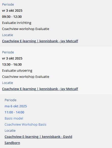Click the Locatie label above the David Sandborn link
The width and height of the screenshot is (112, 148).
coord(10,131)
